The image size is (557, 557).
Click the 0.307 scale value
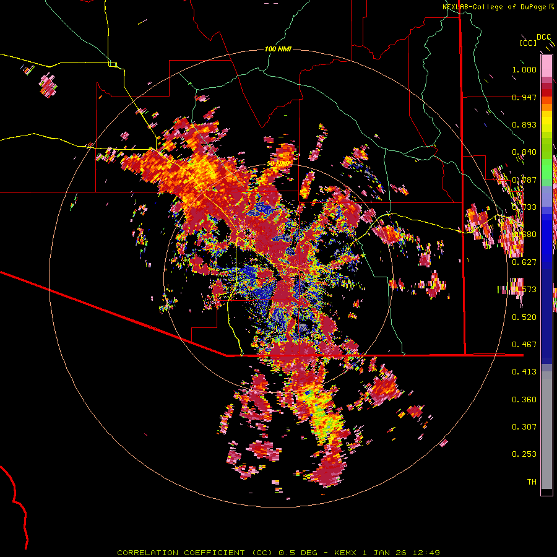524,426
